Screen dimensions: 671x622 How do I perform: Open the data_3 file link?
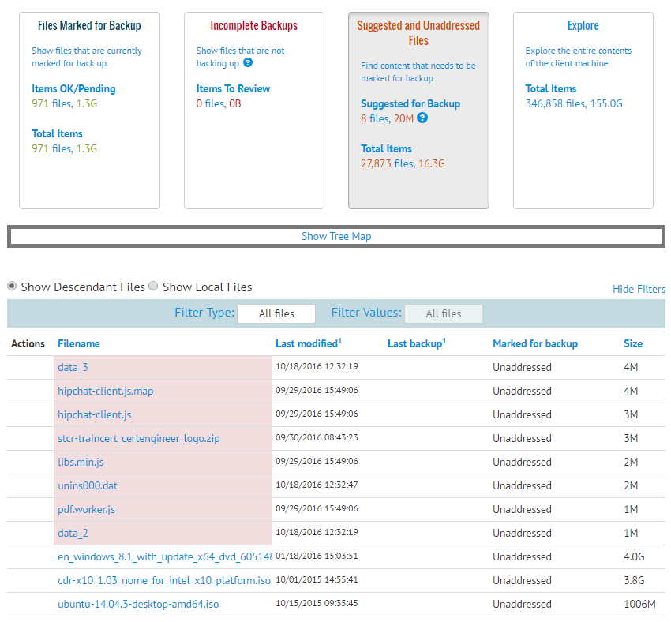point(73,367)
